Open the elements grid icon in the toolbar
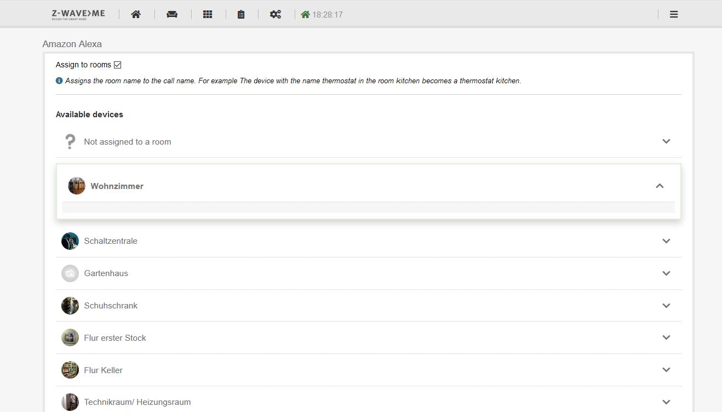This screenshot has height=412, width=722. pyautogui.click(x=207, y=14)
